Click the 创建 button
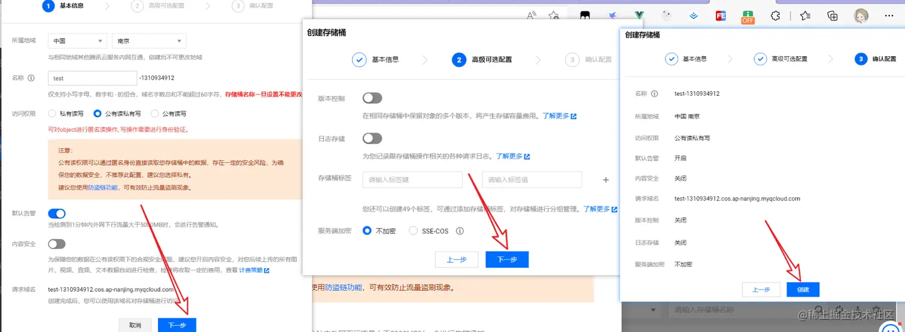The height and width of the screenshot is (332, 905). pyautogui.click(x=803, y=290)
